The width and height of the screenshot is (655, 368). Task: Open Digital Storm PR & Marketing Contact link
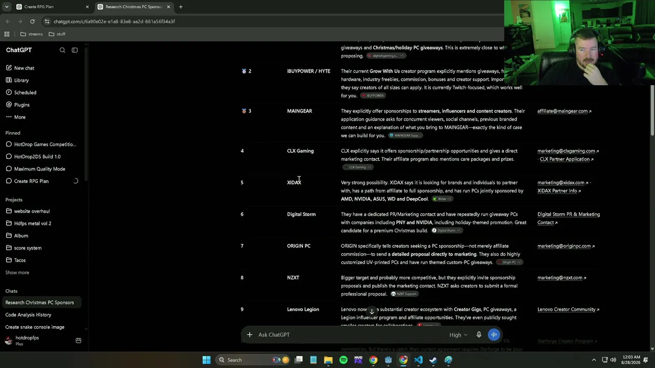pos(569,218)
